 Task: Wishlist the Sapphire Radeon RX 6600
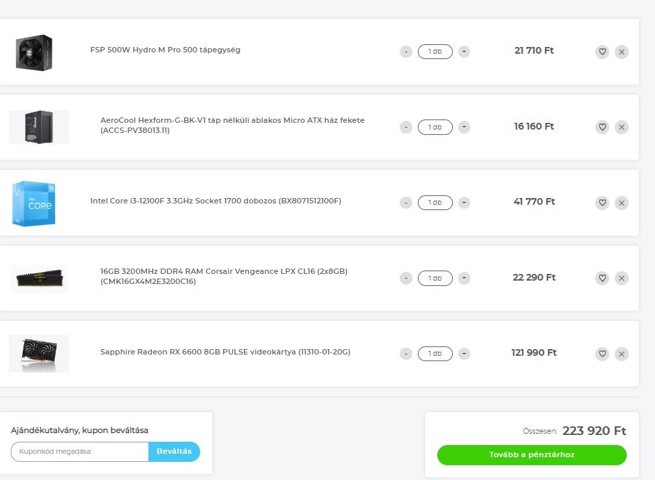[x=602, y=354]
